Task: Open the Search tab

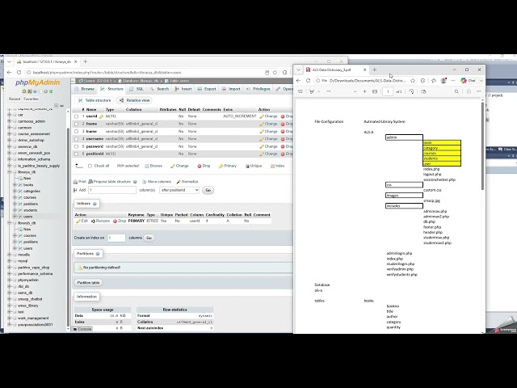Action: coord(159,89)
